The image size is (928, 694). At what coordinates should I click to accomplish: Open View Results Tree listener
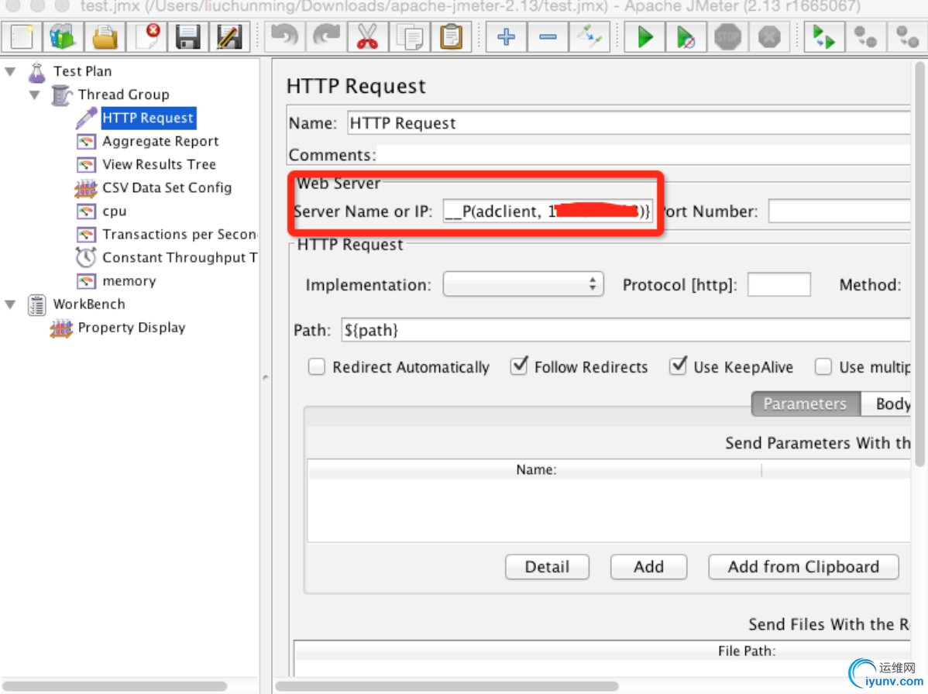(160, 164)
